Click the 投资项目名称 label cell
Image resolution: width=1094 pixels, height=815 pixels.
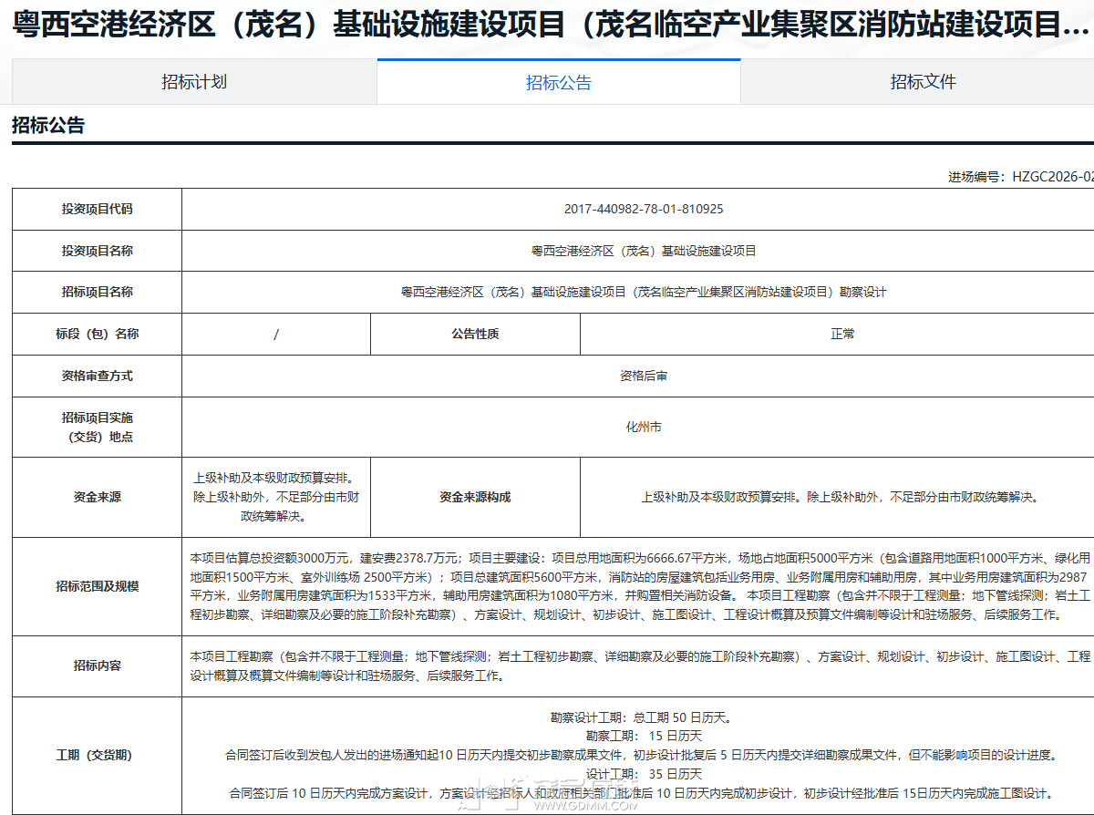tap(97, 251)
